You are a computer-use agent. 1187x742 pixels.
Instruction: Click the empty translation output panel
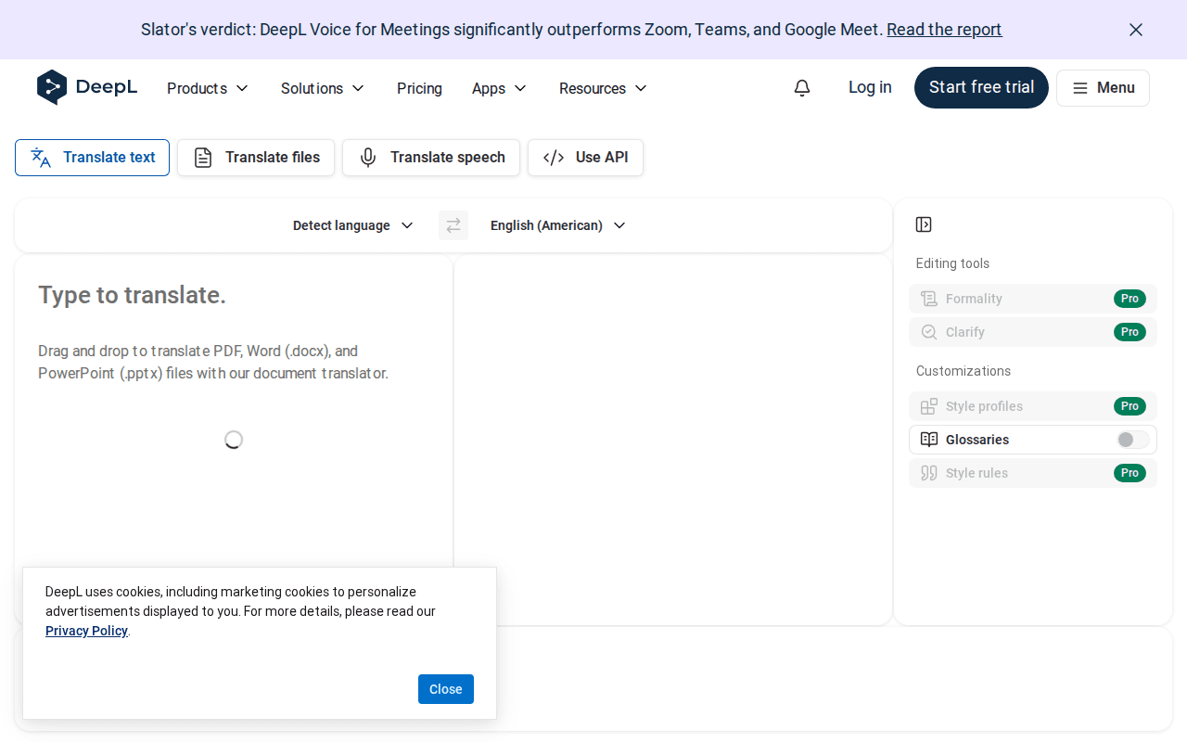[673, 439]
